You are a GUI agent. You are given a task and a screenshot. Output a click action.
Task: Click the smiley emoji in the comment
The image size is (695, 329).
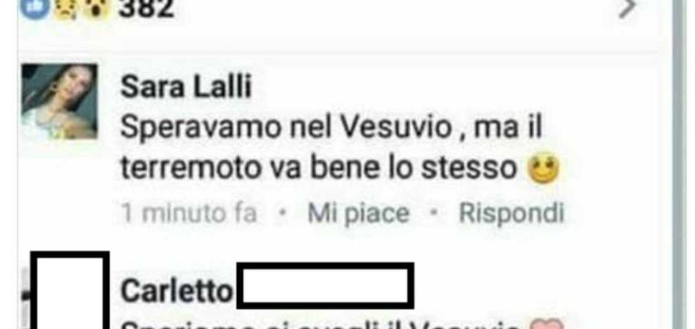[543, 170]
